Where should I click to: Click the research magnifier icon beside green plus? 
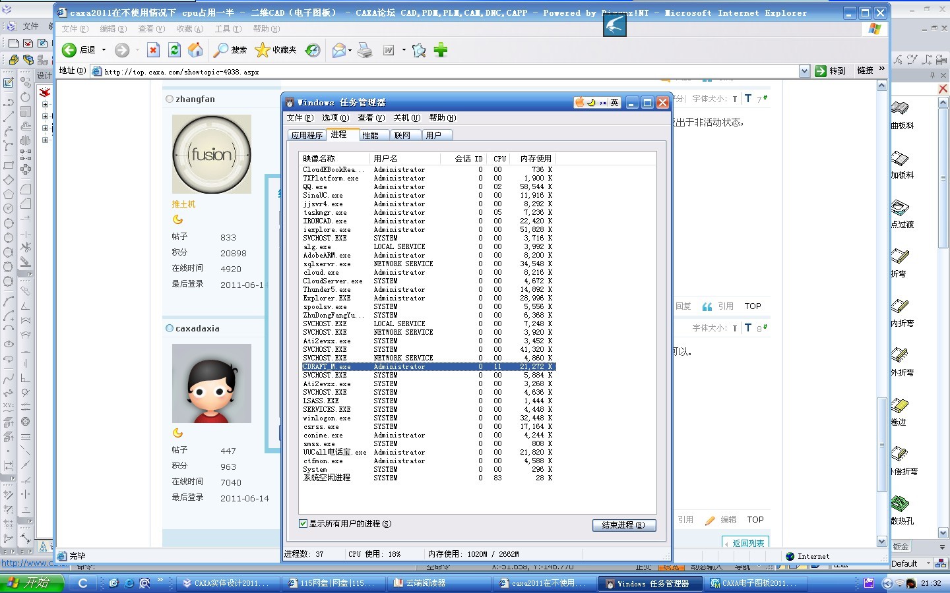pyautogui.click(x=418, y=50)
